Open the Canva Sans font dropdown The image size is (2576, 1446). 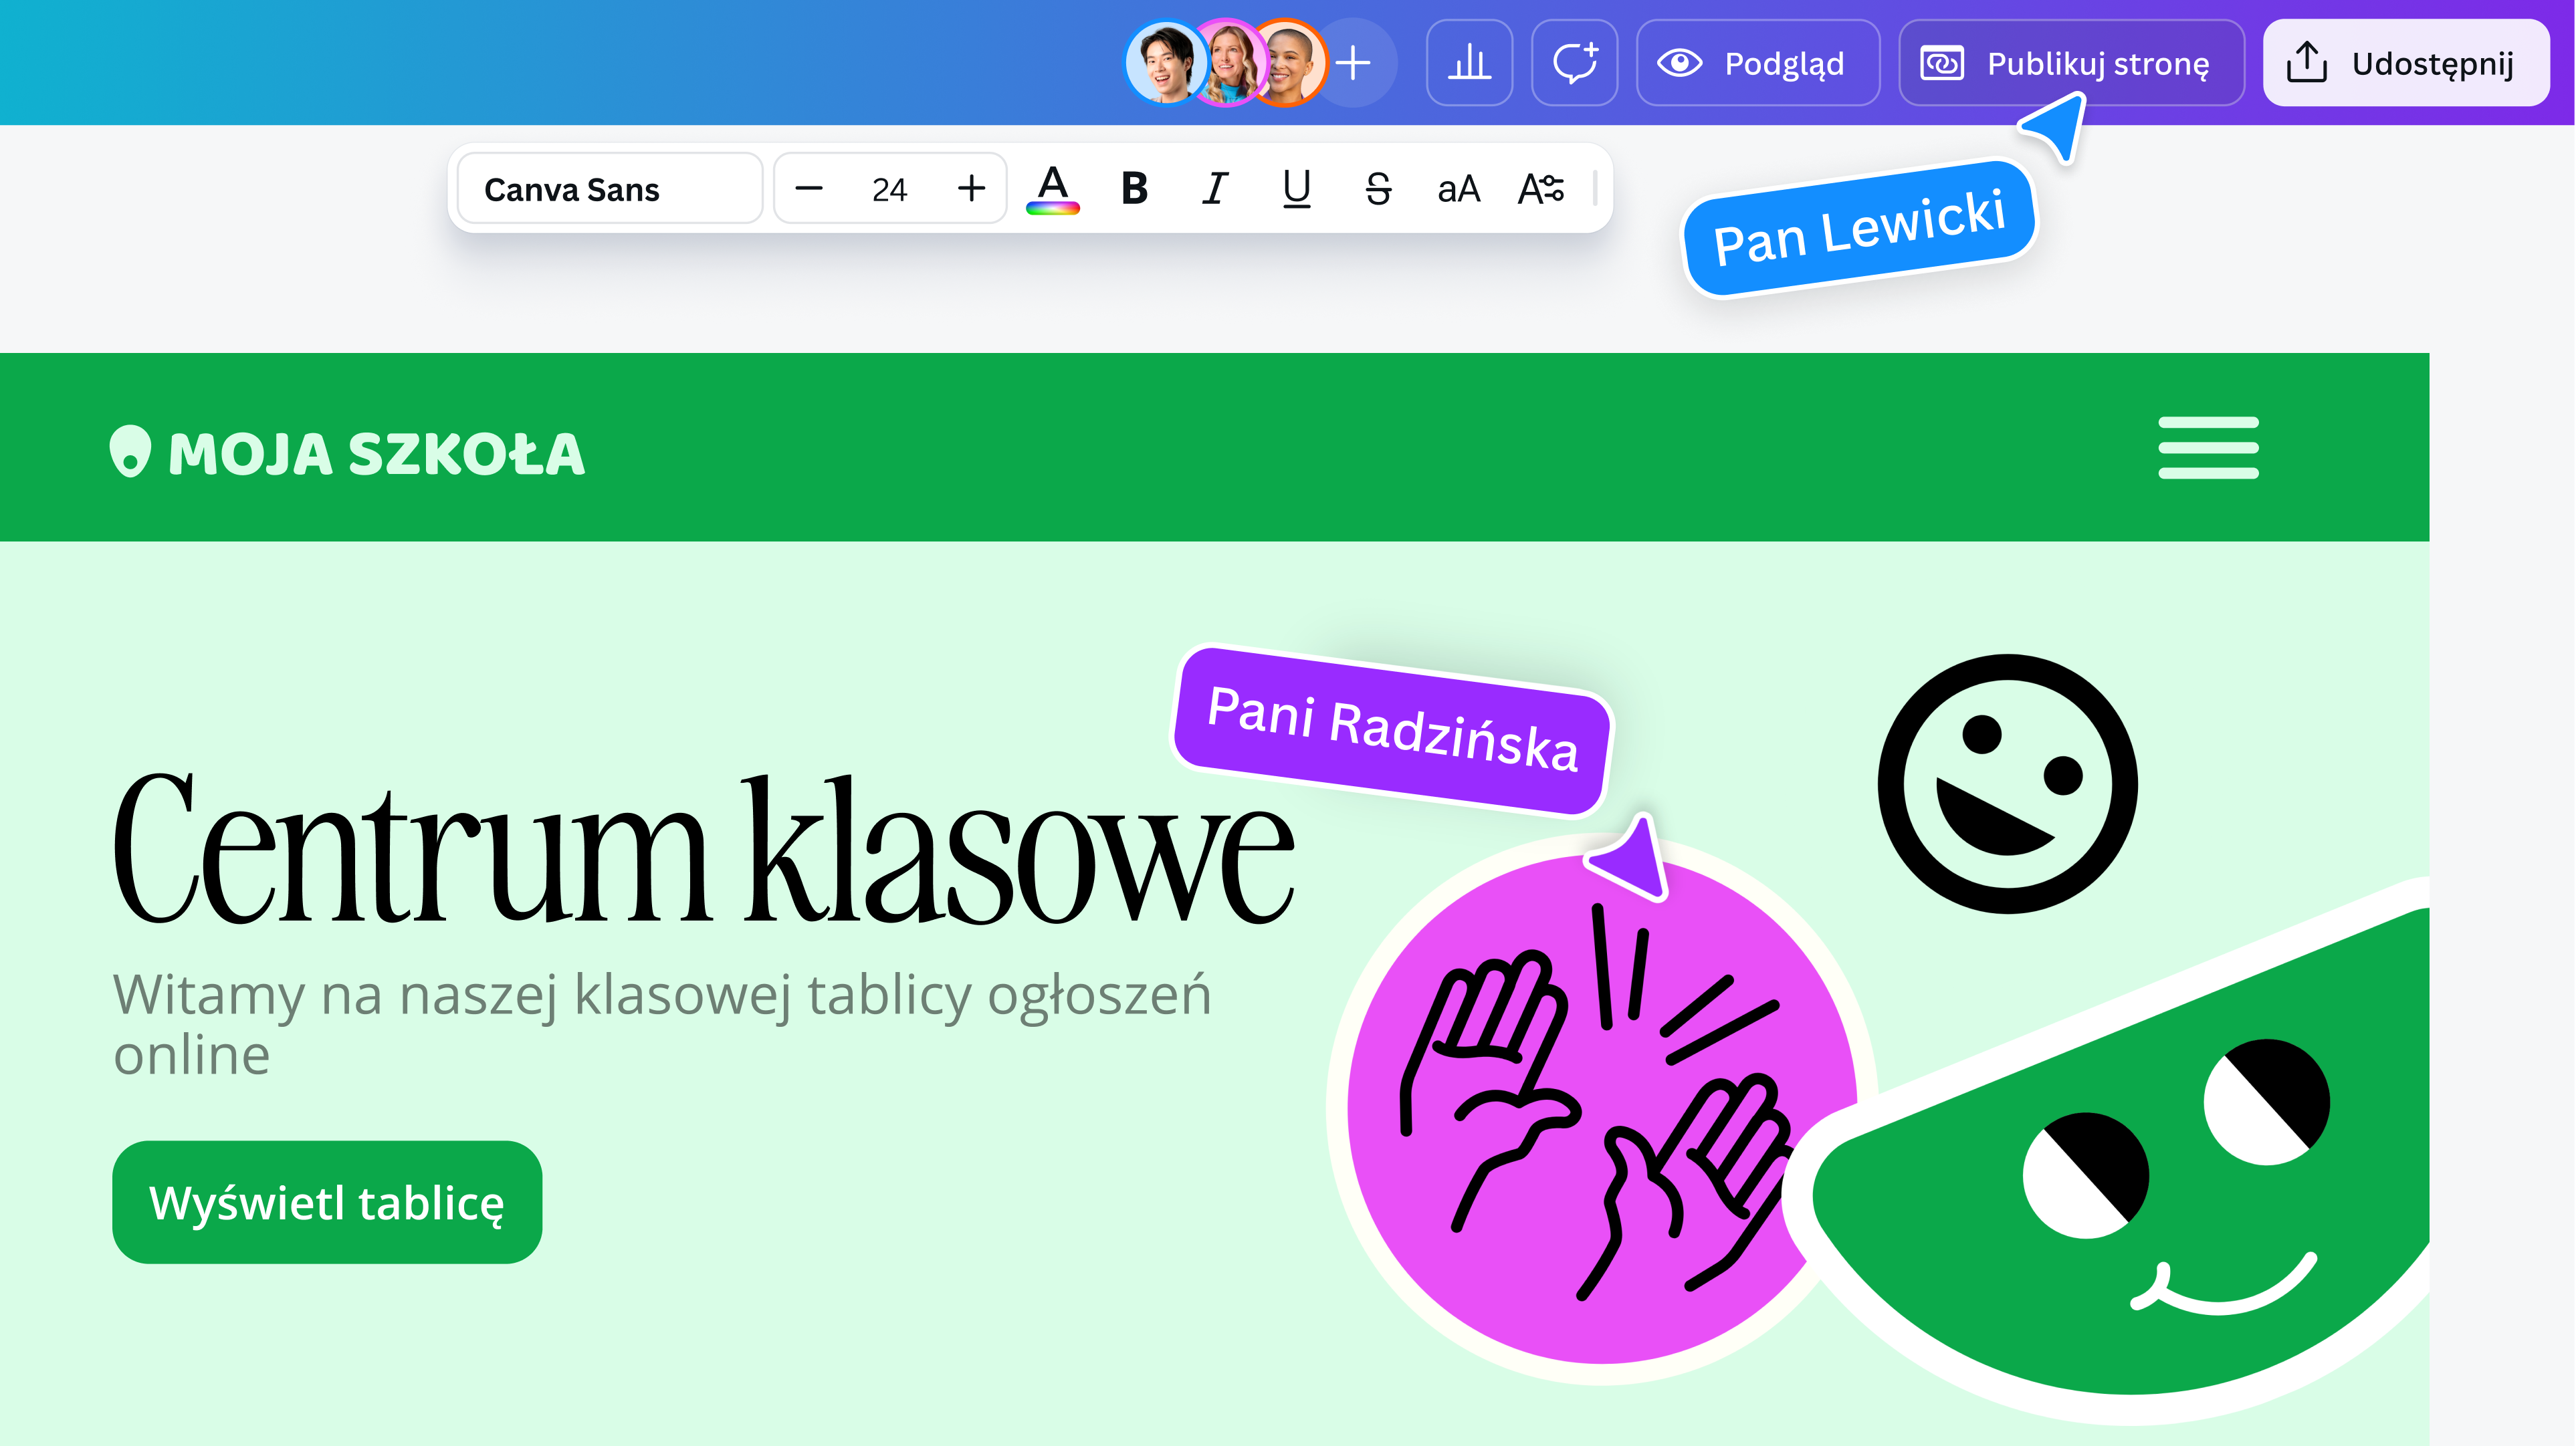[x=610, y=188]
